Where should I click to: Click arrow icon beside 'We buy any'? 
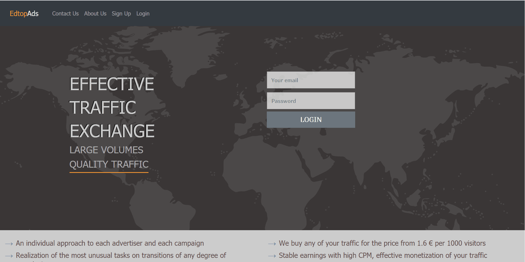pyautogui.click(x=272, y=244)
